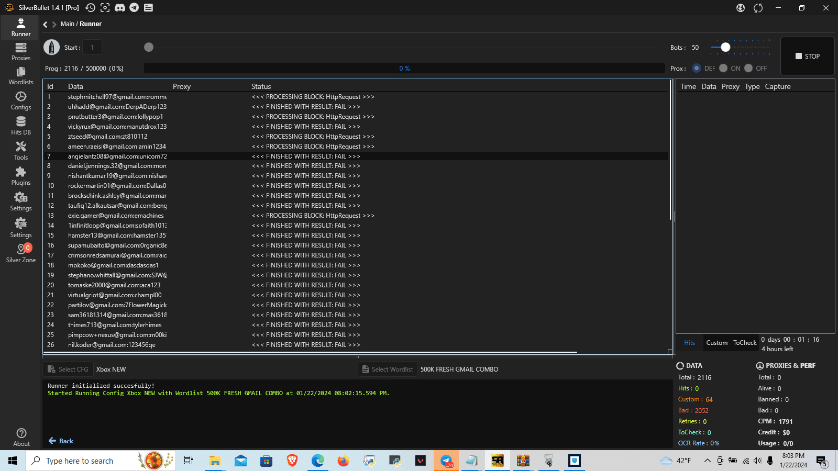The width and height of the screenshot is (838, 471).
Task: Click the "500K FRESH GMAIL COMBO" wordlist name
Action: click(x=459, y=369)
